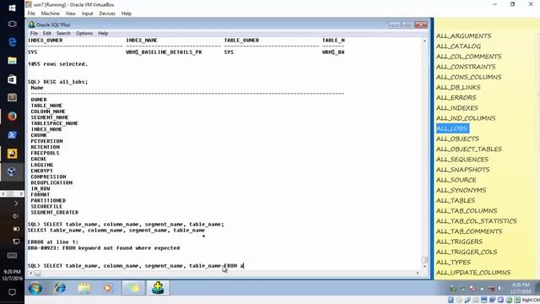Open the host Windows Start button
Image resolution: width=540 pixels, height=304 pixels.
(x=12, y=8)
